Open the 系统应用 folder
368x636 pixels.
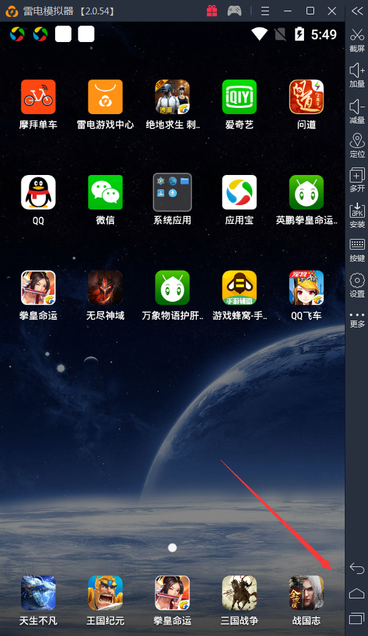point(172,193)
